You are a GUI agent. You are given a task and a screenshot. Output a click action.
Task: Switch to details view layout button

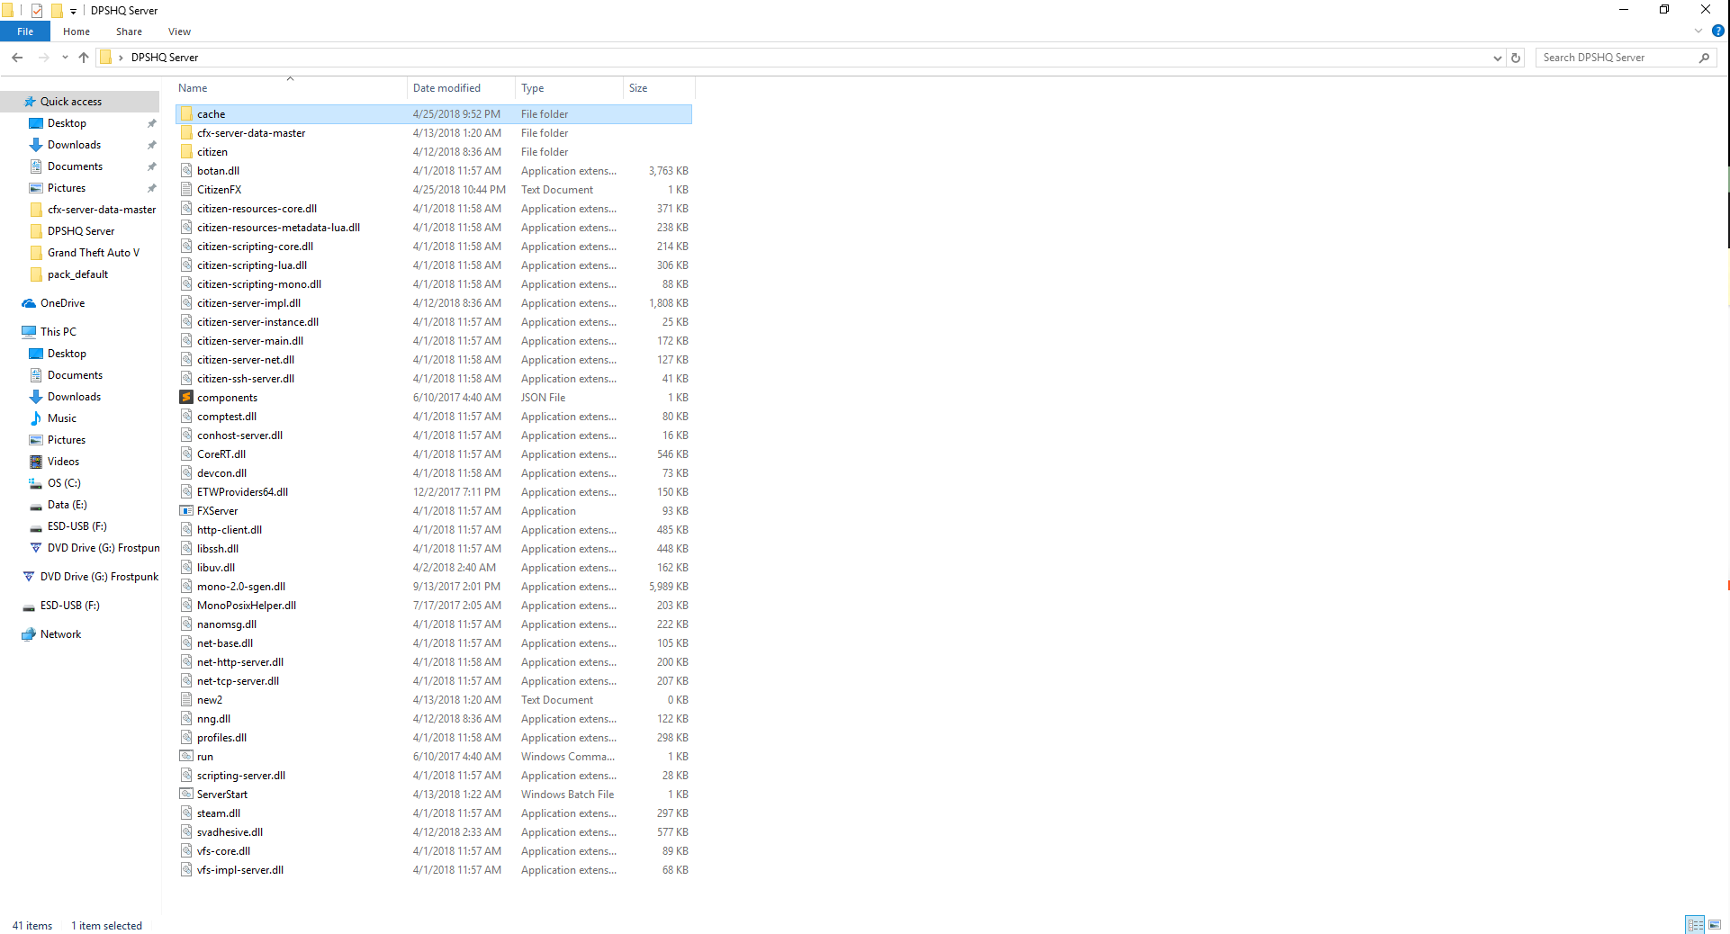coord(1695,925)
